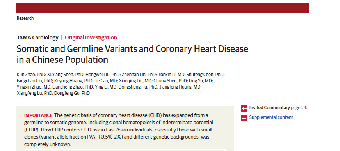
Task: Click the text "completely unknown" in abstract
Action: (x=47, y=144)
